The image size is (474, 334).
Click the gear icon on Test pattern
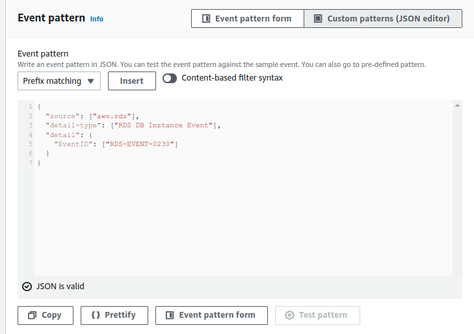[289, 315]
